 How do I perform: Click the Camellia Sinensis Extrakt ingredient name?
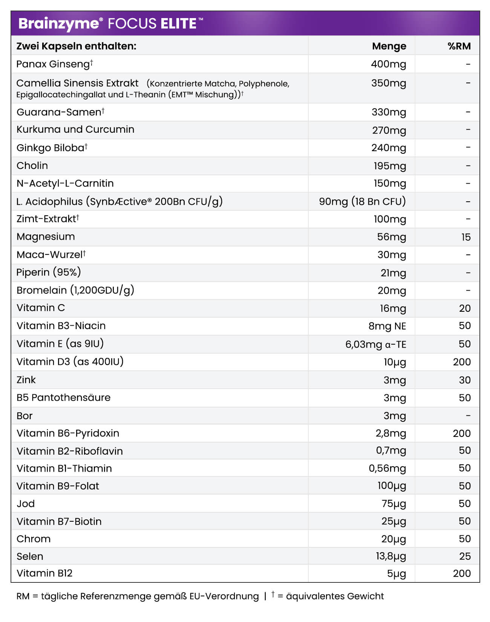pos(77,83)
